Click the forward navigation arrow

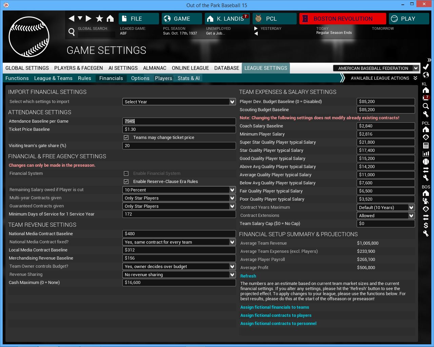88,18
